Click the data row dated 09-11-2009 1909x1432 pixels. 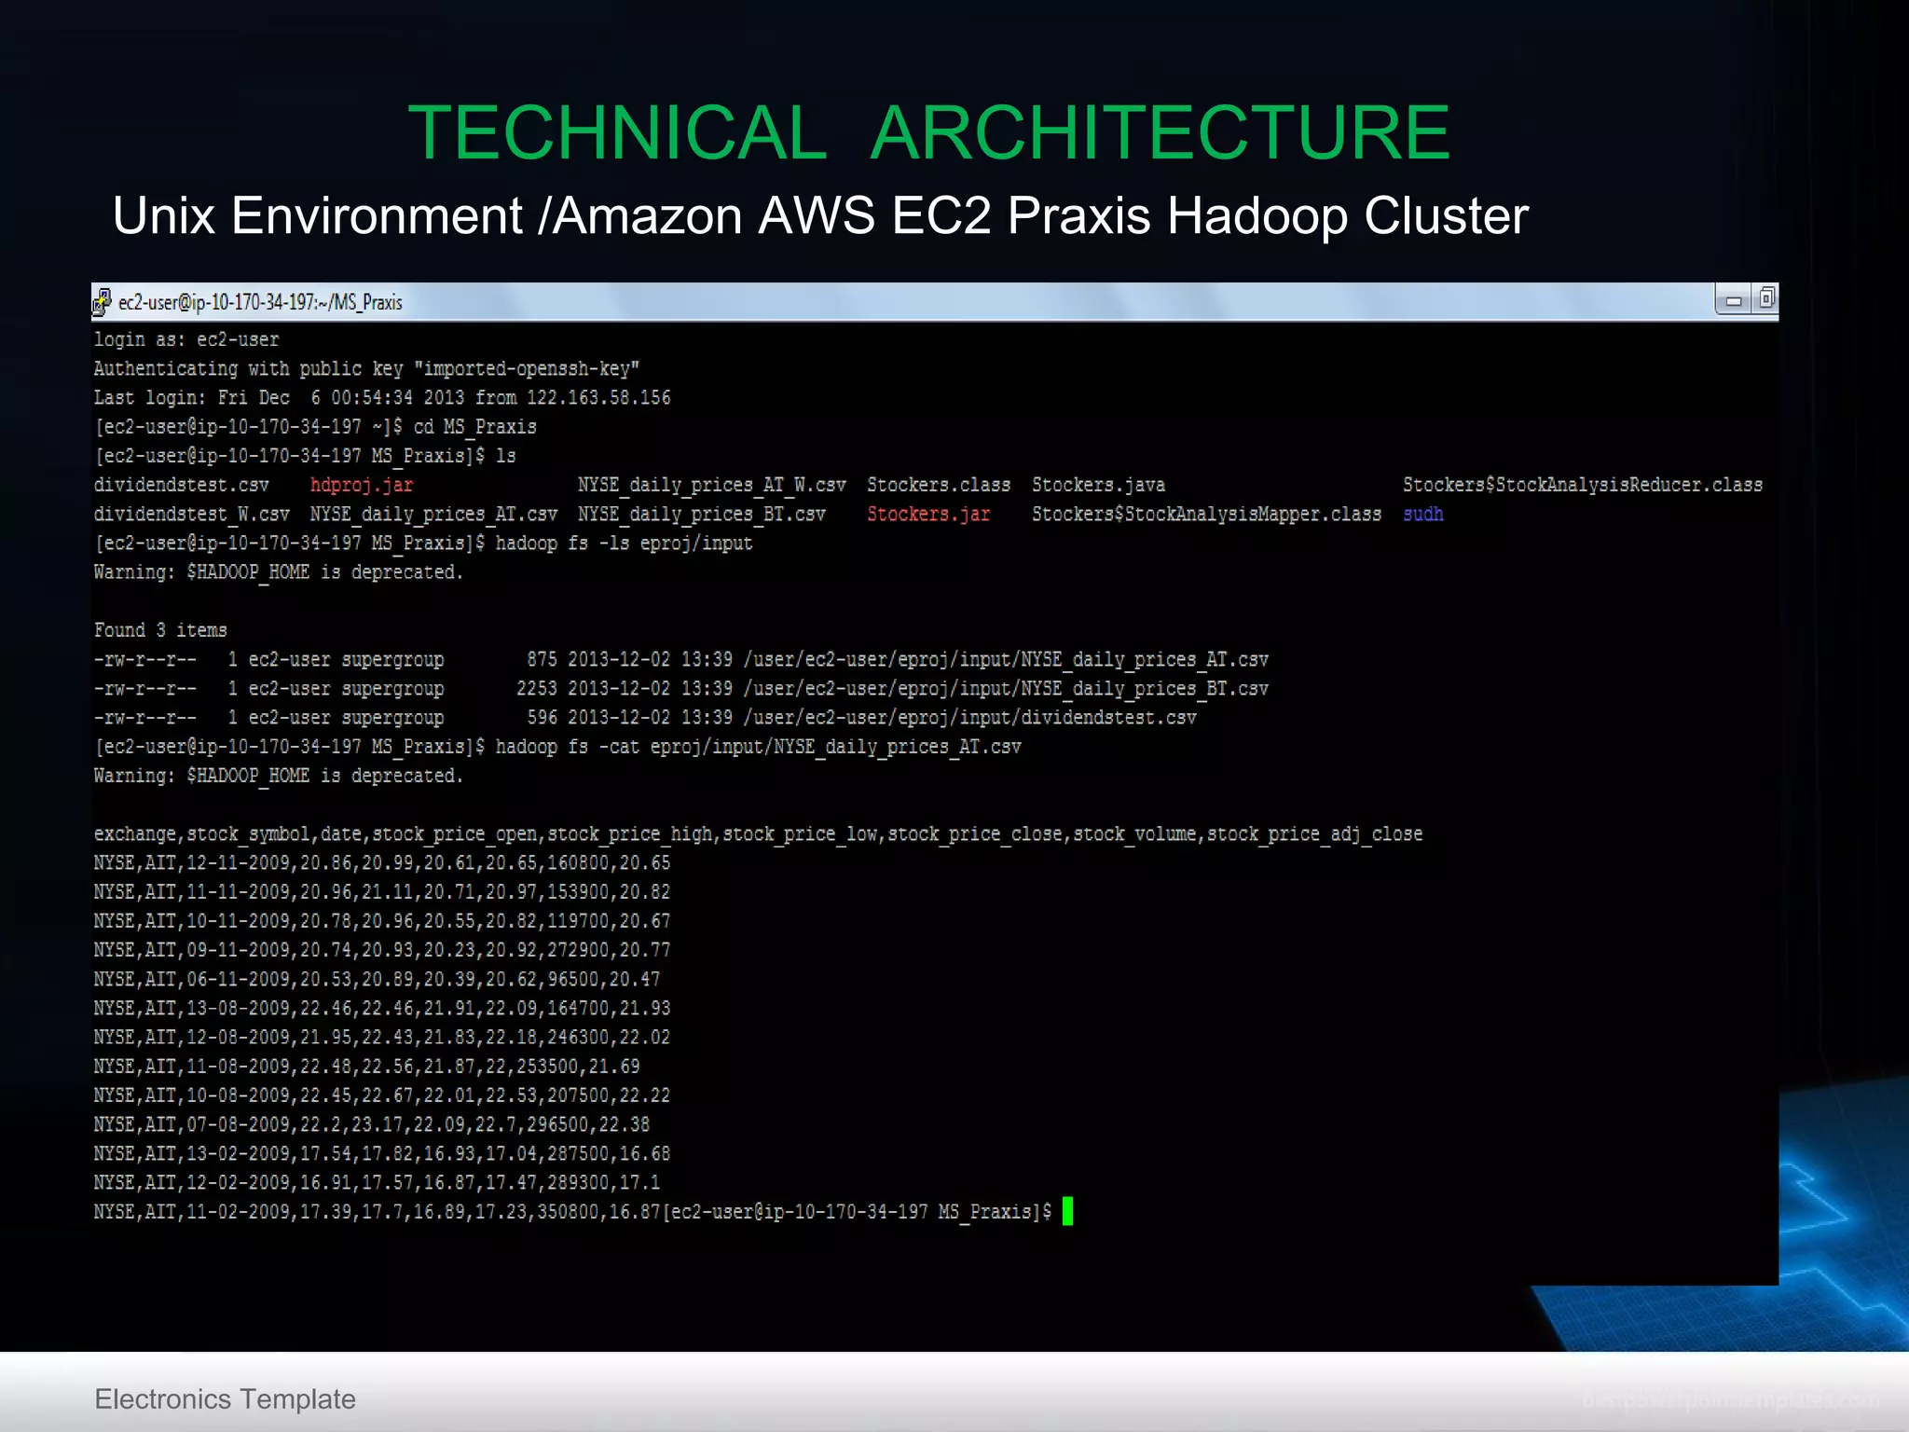click(382, 950)
